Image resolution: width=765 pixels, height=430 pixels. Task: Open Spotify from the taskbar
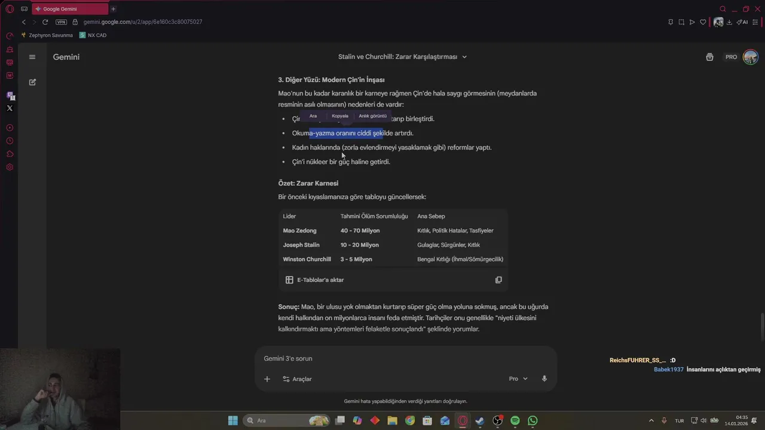pyautogui.click(x=515, y=420)
